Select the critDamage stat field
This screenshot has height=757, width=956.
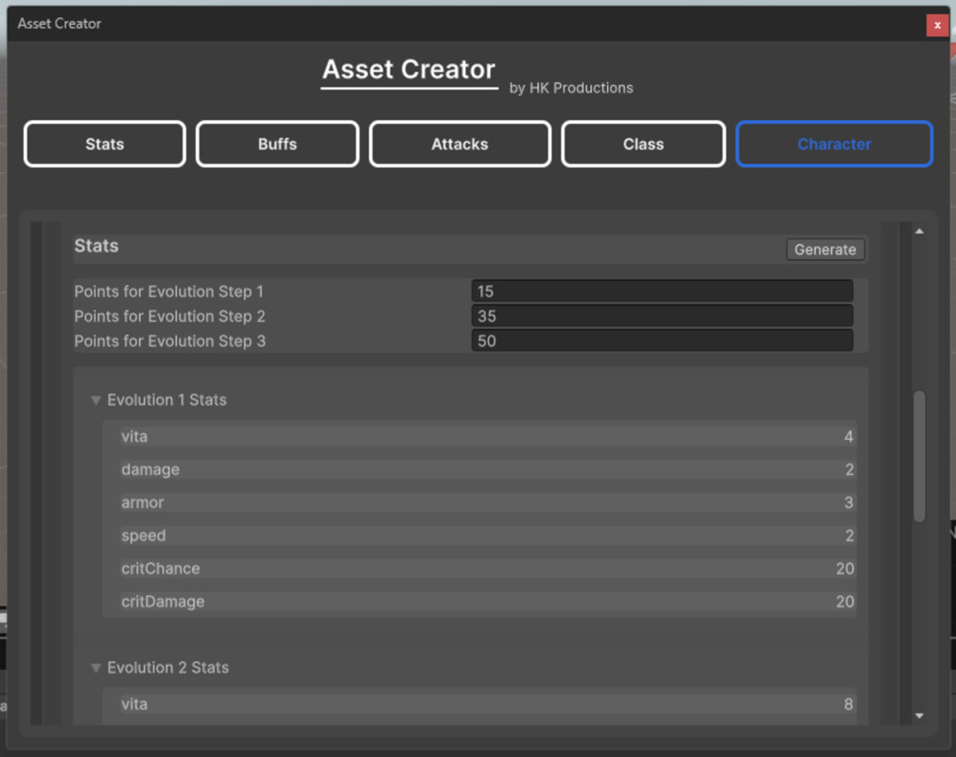482,602
